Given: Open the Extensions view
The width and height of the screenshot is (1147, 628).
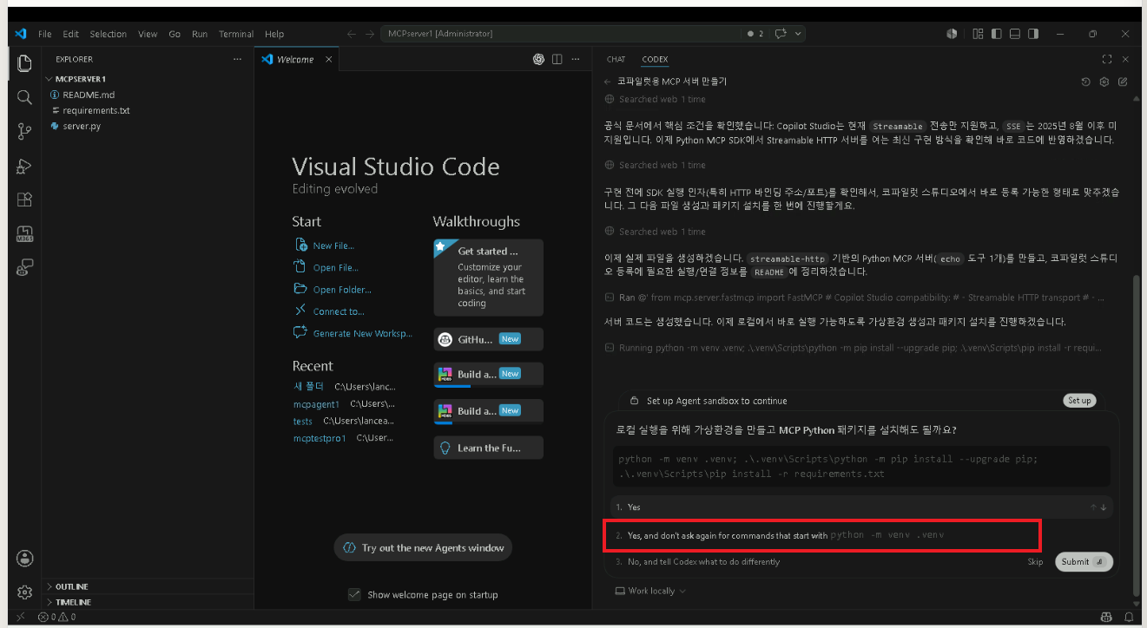Looking at the screenshot, I should tap(24, 200).
